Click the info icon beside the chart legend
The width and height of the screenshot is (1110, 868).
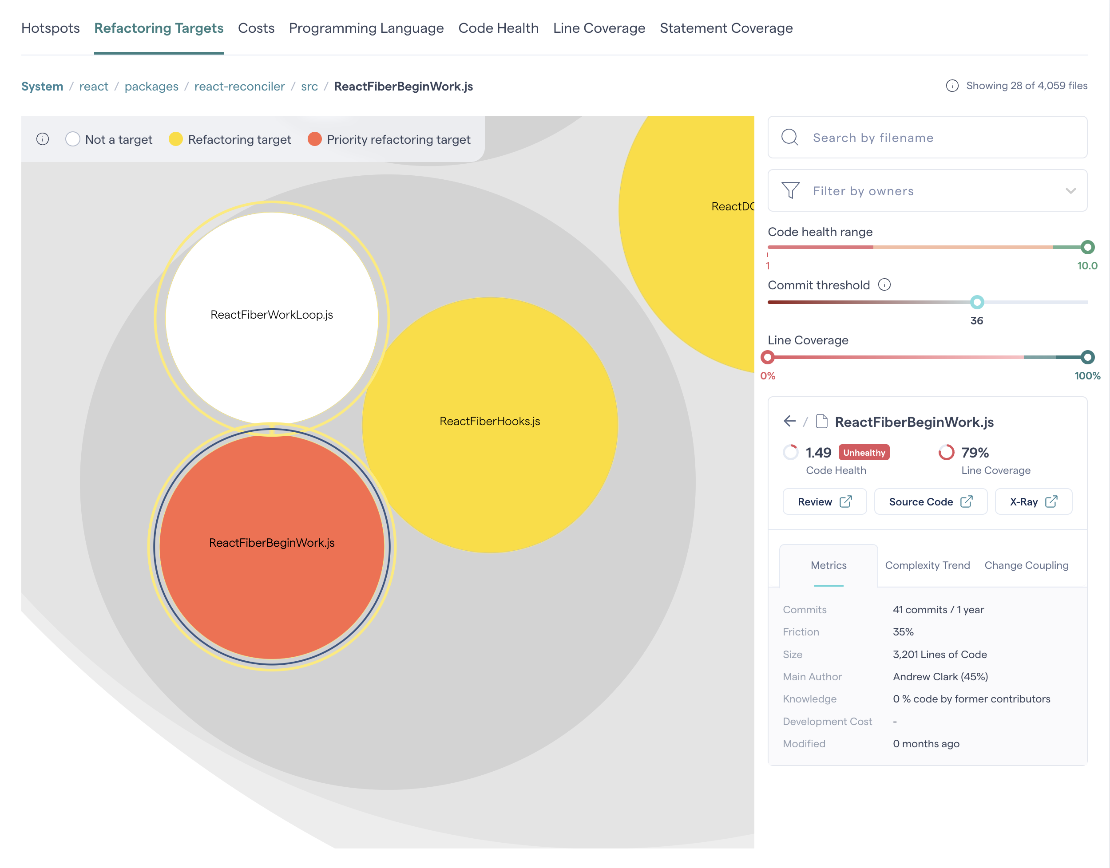[x=43, y=139]
